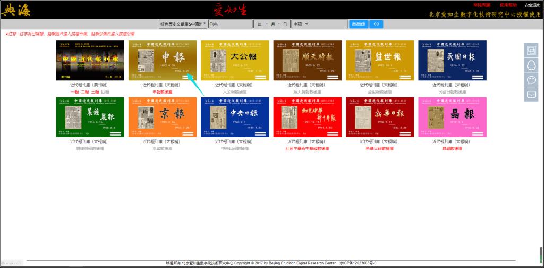Open the green 晨鐘晨報 cover thumbnail
Viewport: 544px width, 268px height.
pos(90,117)
